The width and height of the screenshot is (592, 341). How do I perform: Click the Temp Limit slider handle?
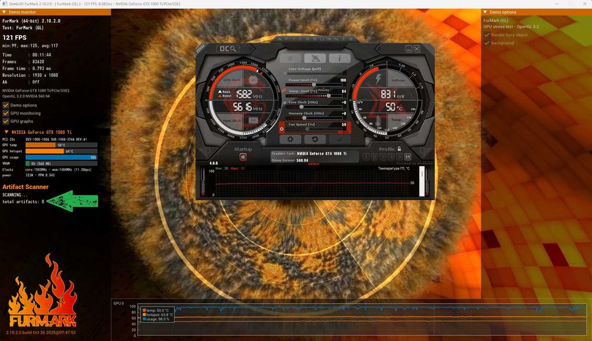coord(329,96)
